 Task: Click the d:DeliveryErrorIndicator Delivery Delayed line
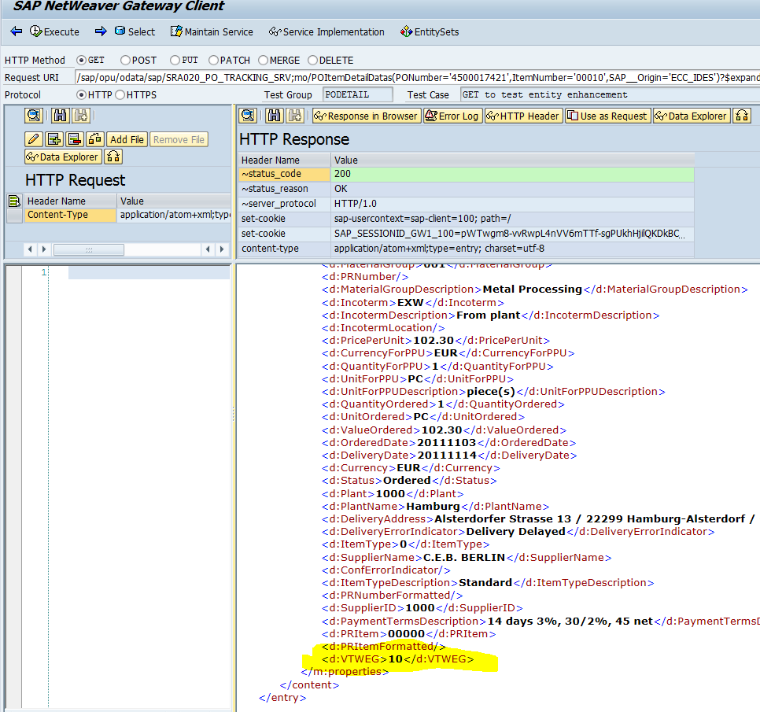click(x=518, y=532)
